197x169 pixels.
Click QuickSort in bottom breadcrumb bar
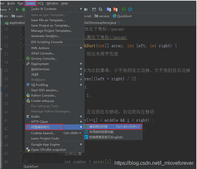click(31, 166)
